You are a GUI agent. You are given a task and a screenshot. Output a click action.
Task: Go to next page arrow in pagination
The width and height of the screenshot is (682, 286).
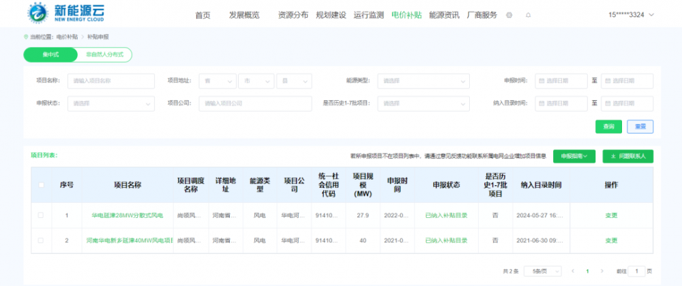click(x=603, y=271)
